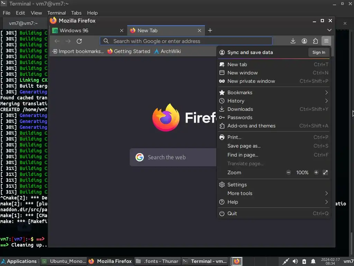Click the panel clock showing 08:34
The image size is (354, 266).
click(x=330, y=261)
